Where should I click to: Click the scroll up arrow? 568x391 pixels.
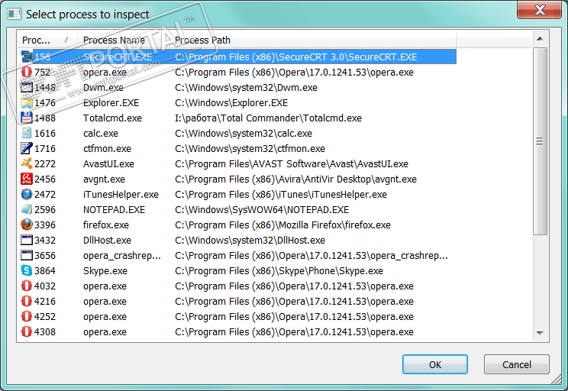click(540, 38)
